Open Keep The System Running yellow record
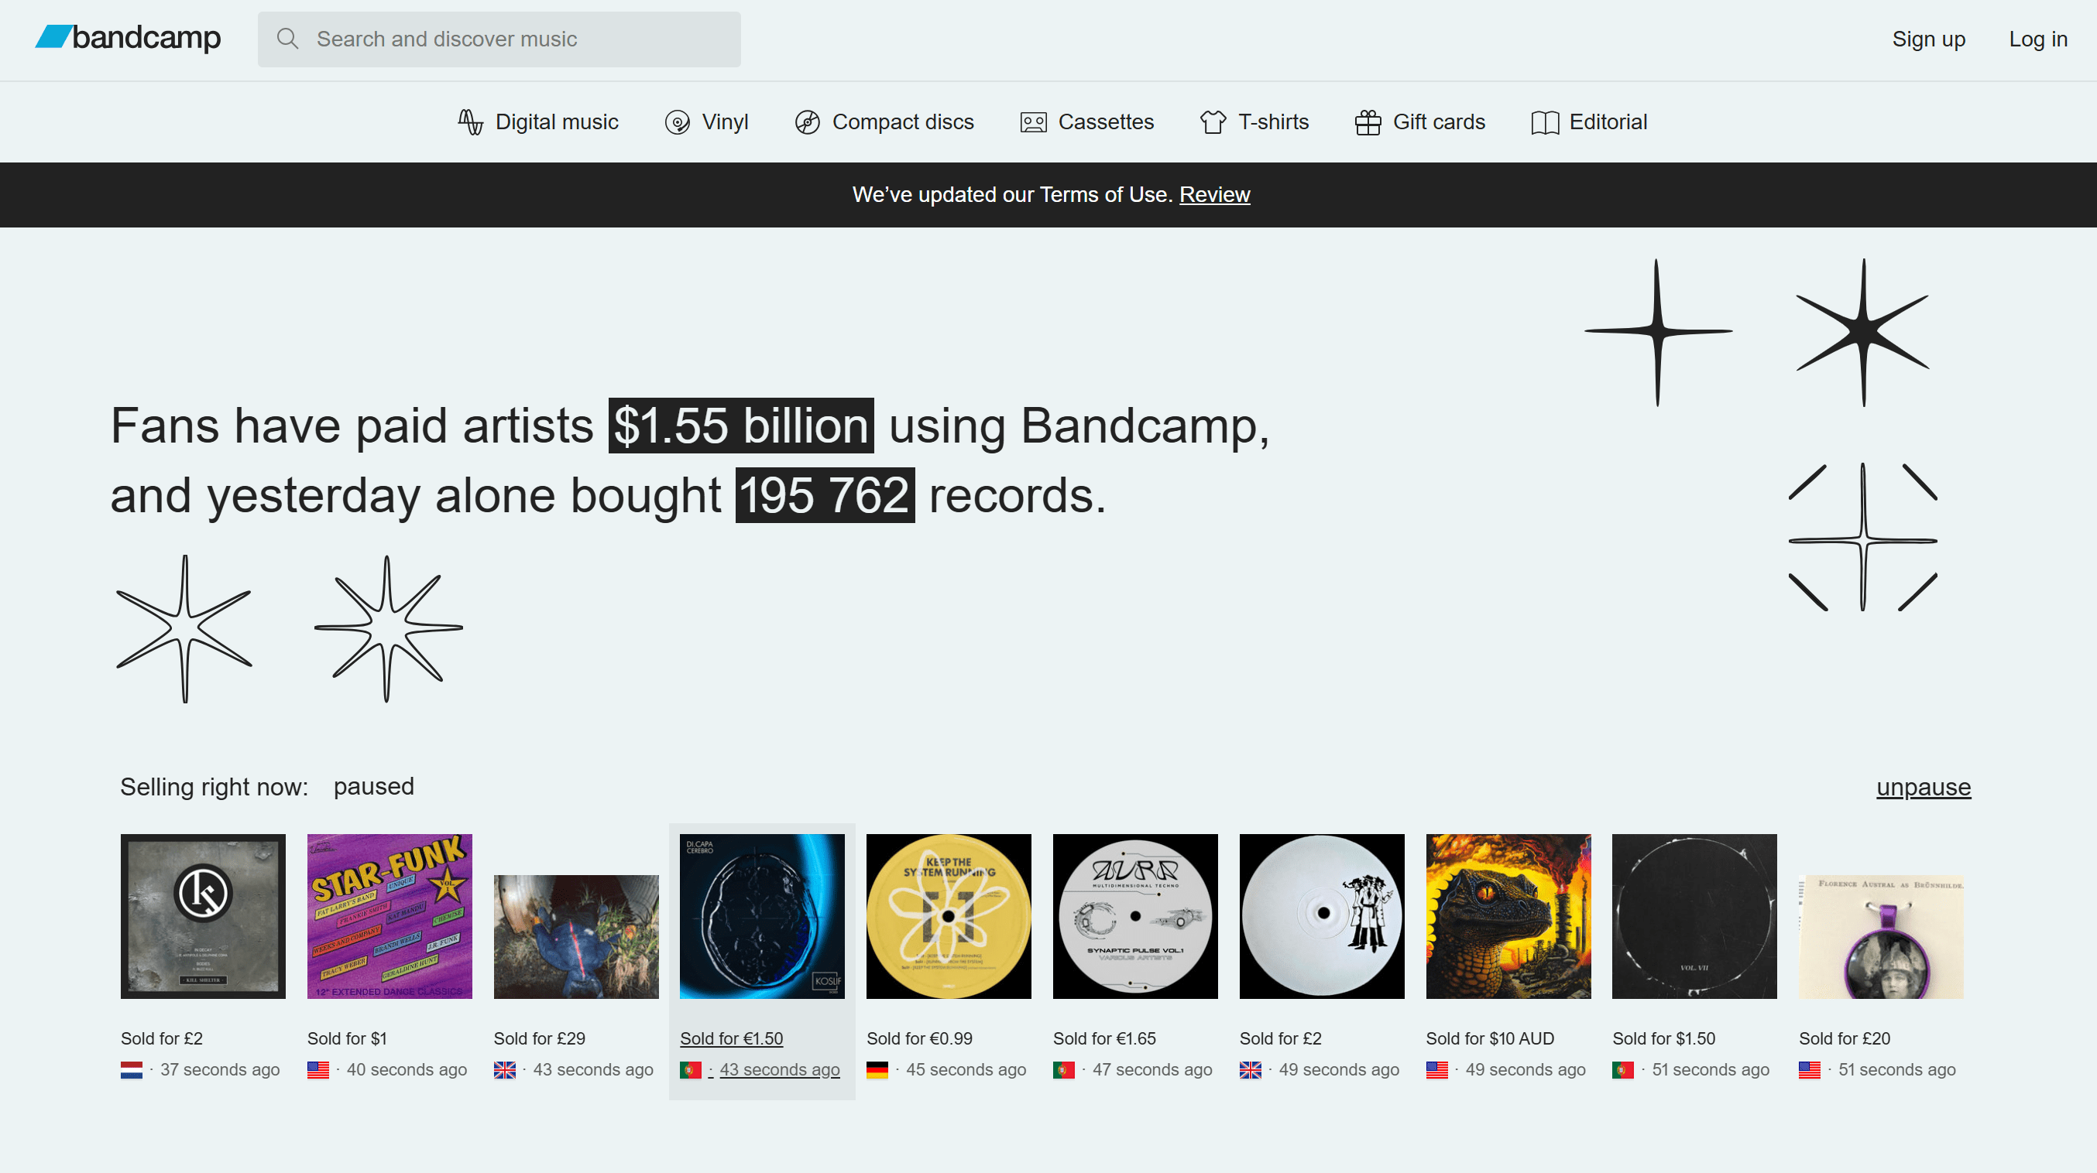The height and width of the screenshot is (1173, 2097). tap(949, 916)
